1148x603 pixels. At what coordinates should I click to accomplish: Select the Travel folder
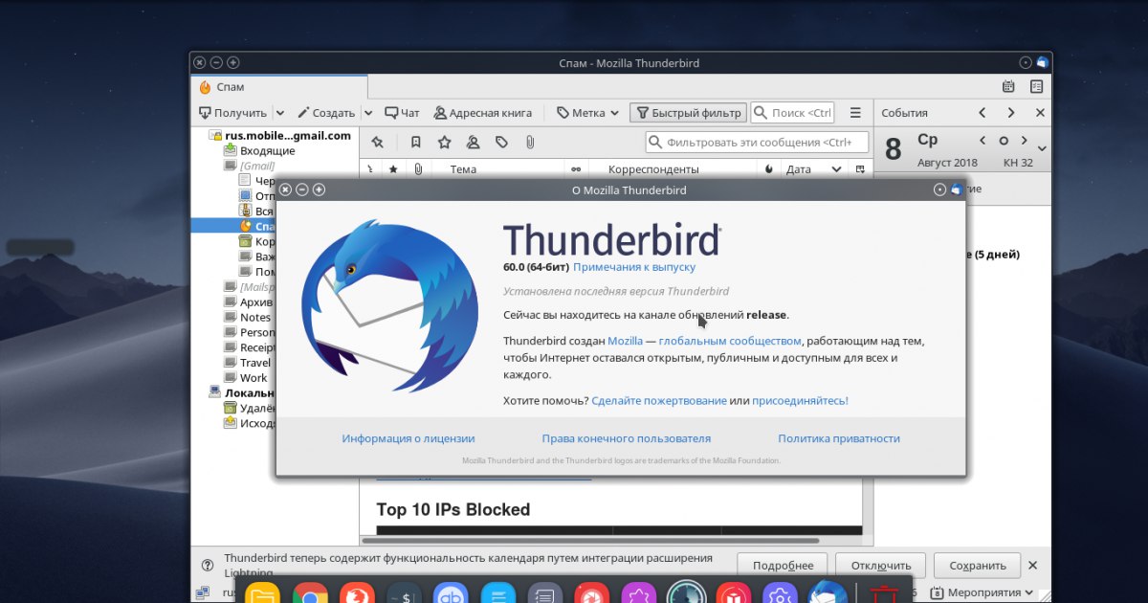(254, 363)
